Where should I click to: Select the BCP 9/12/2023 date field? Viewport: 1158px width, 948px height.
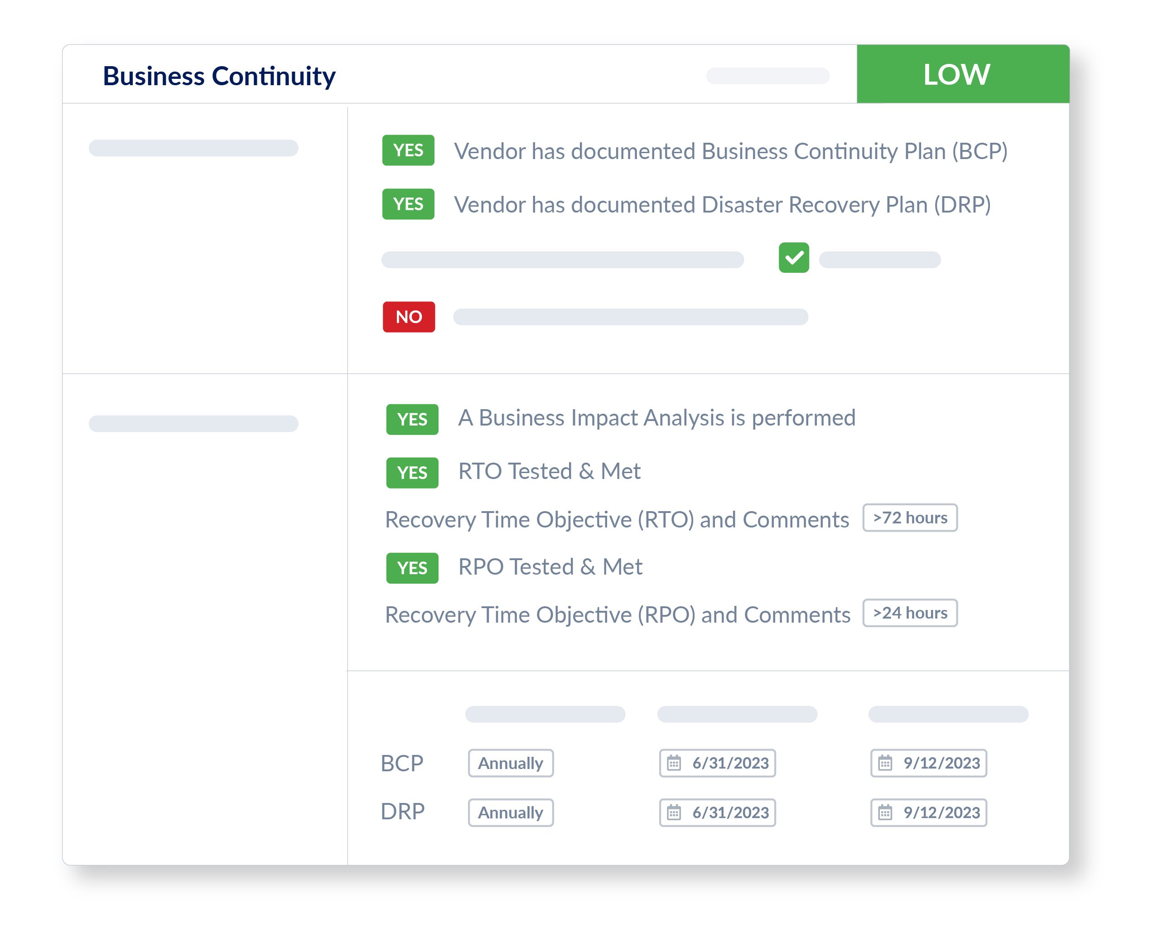929,763
